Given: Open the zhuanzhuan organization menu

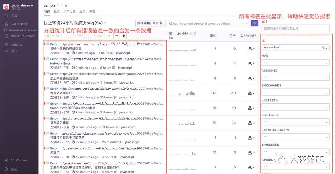Looking at the screenshot, I should [22, 5].
